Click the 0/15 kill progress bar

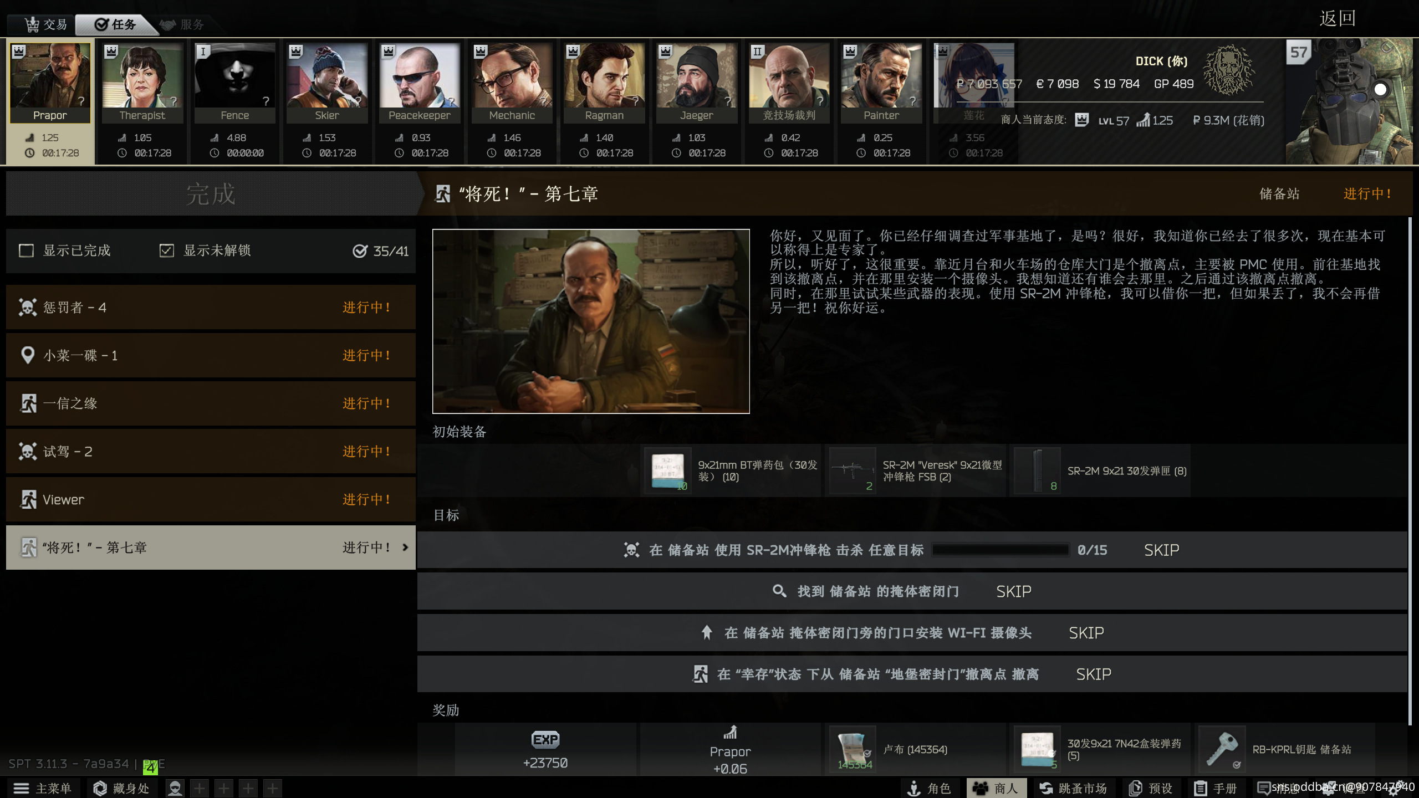[1001, 550]
